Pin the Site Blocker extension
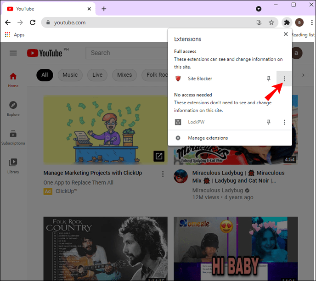The width and height of the screenshot is (316, 281). point(269,79)
